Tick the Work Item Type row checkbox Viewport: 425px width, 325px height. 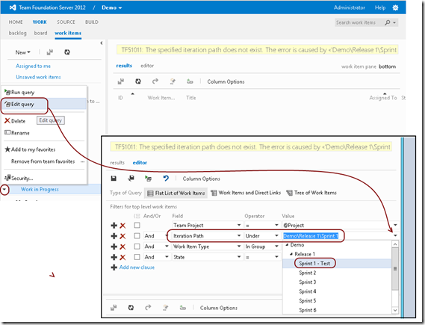(137, 247)
